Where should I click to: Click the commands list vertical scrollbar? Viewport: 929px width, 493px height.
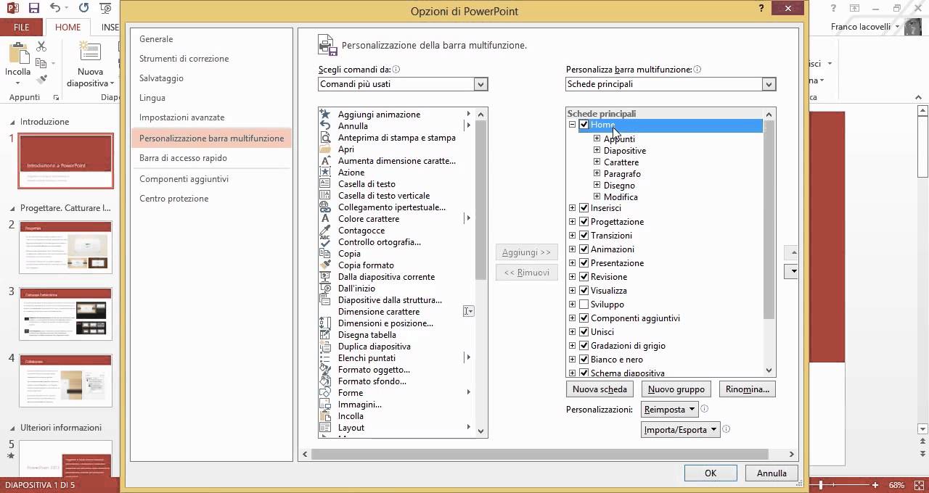point(480,273)
